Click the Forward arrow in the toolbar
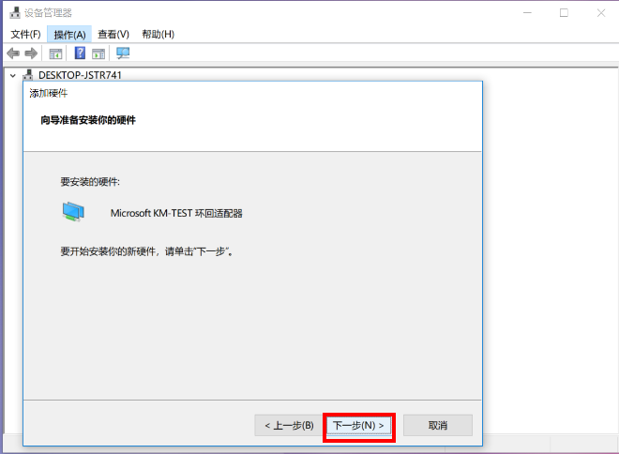This screenshot has width=619, height=454. coord(31,53)
